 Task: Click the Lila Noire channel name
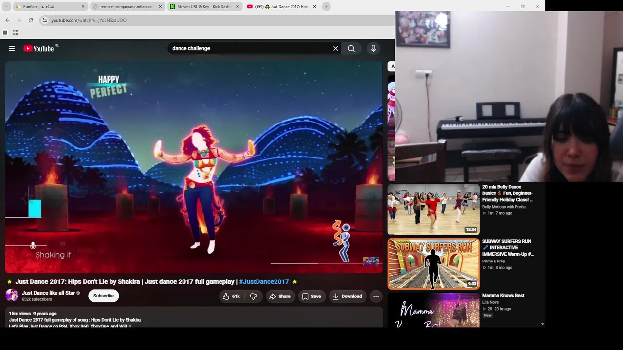[x=491, y=302]
